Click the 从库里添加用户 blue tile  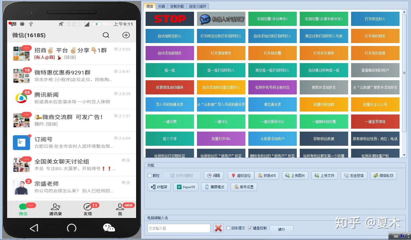point(273,139)
